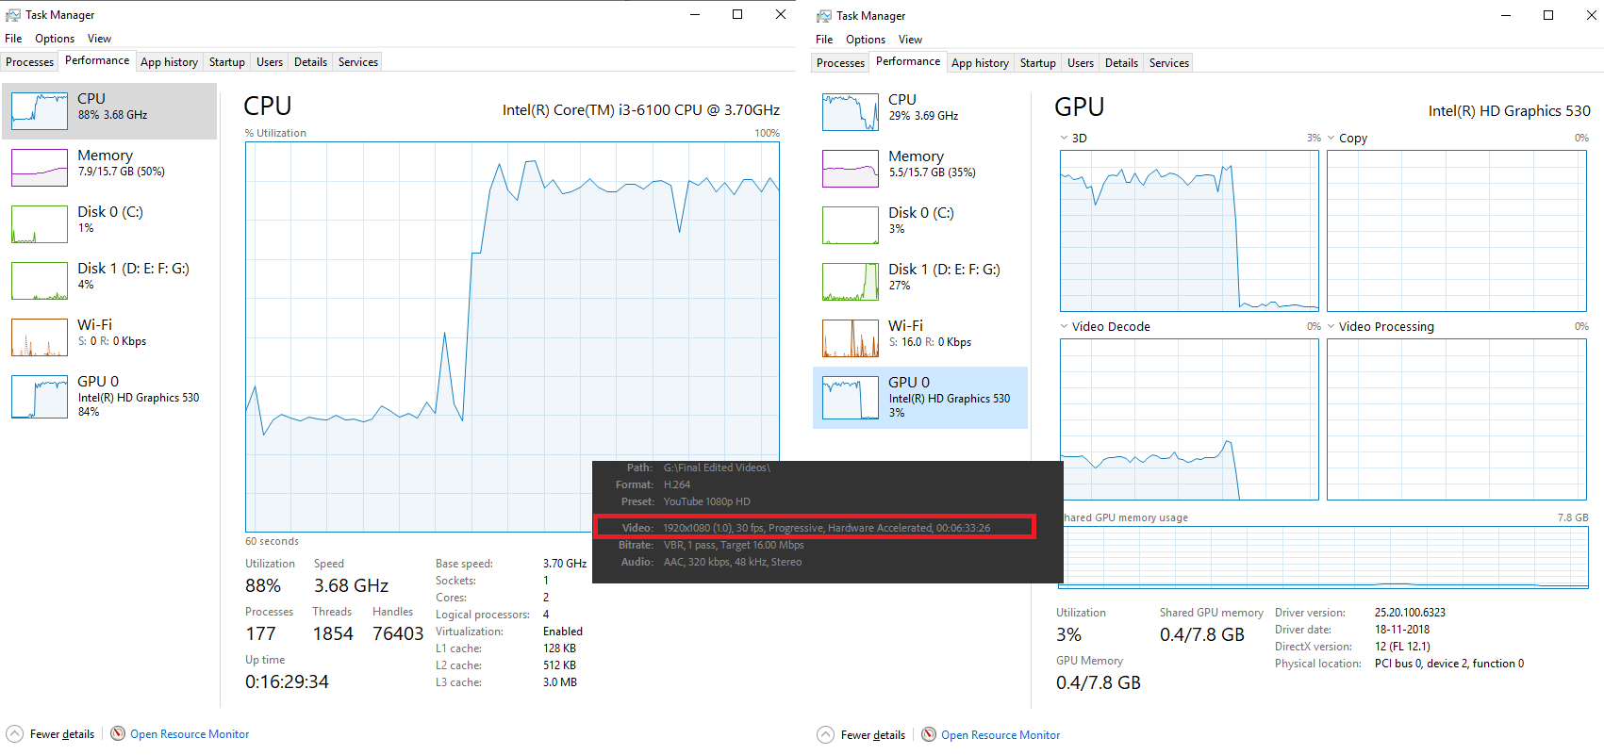The image size is (1604, 755).
Task: Click the Fewer details arrow icon in right window
Action: tap(825, 734)
